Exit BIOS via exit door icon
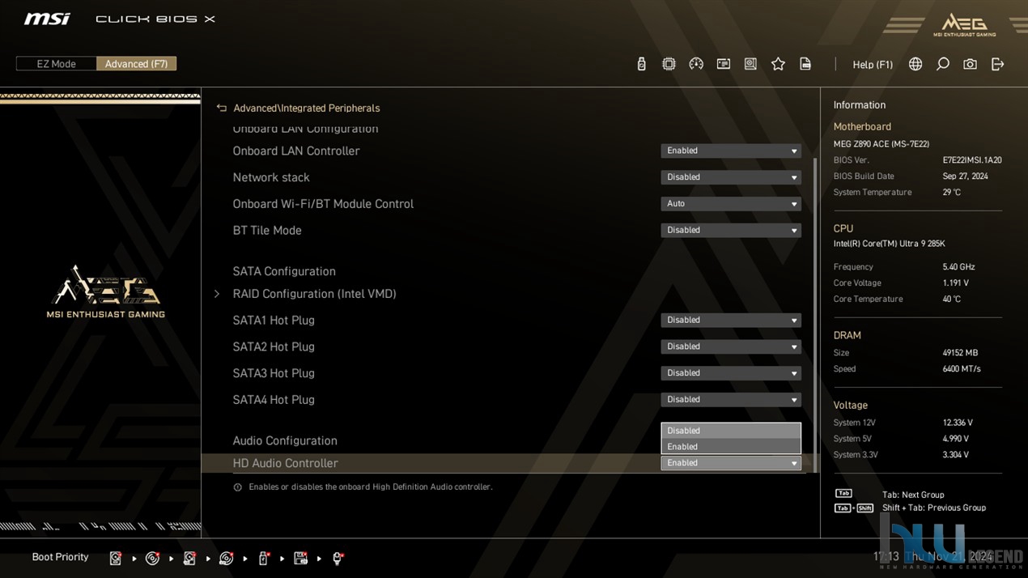This screenshot has width=1028, height=578. click(997, 64)
